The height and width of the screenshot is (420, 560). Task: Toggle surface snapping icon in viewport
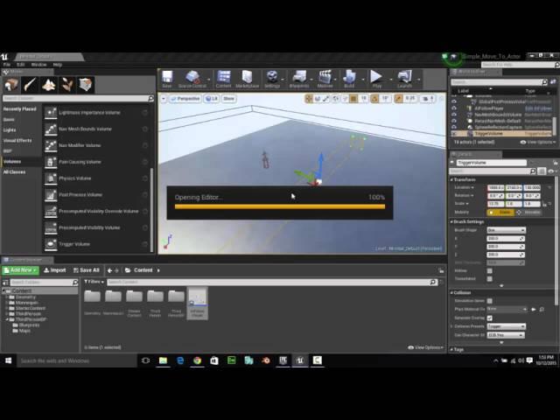point(345,99)
